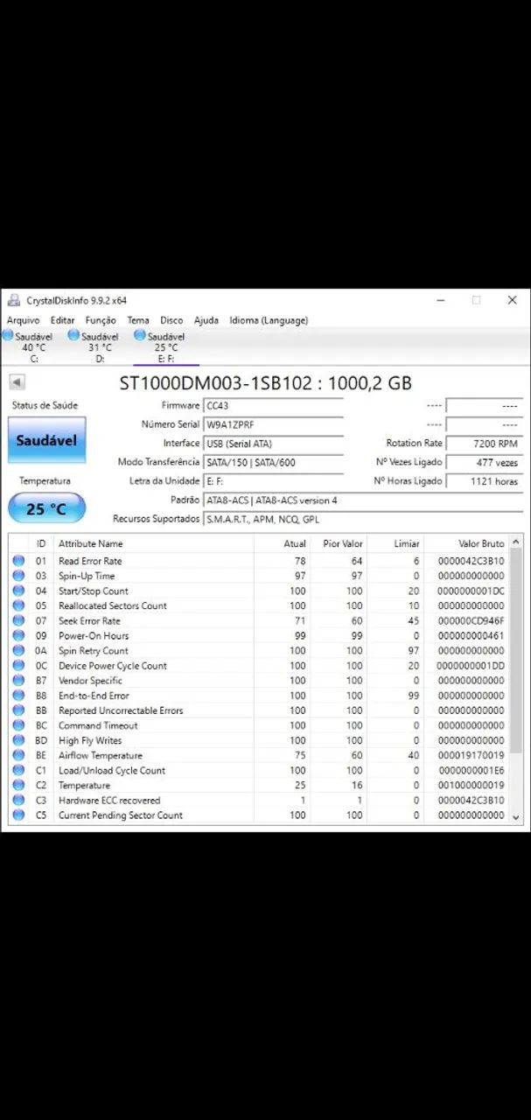Viewport: 531px width, 1120px height.
Task: Click the Padrão field ATA8-ACS
Action: (362, 500)
